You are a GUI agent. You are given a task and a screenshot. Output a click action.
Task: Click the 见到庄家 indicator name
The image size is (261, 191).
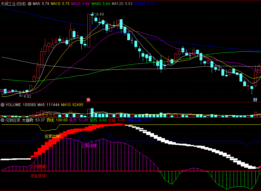(13, 120)
